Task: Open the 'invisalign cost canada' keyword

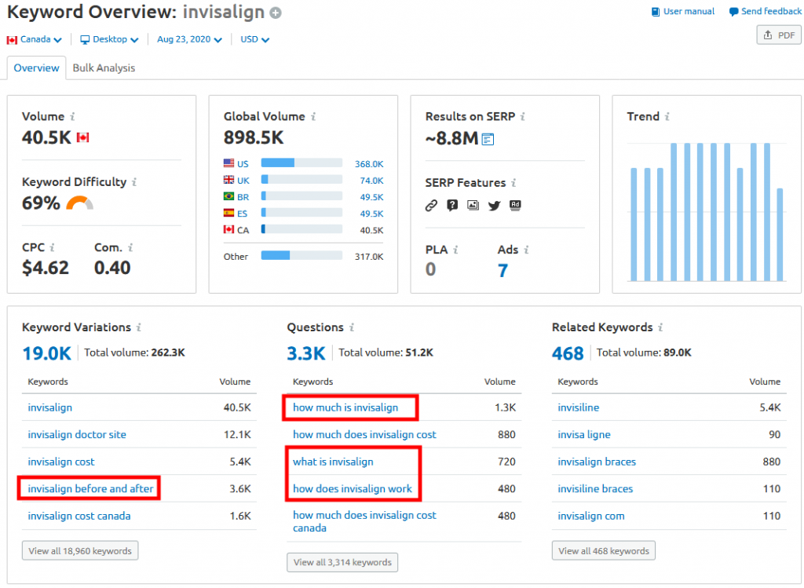Action: pyautogui.click(x=79, y=517)
